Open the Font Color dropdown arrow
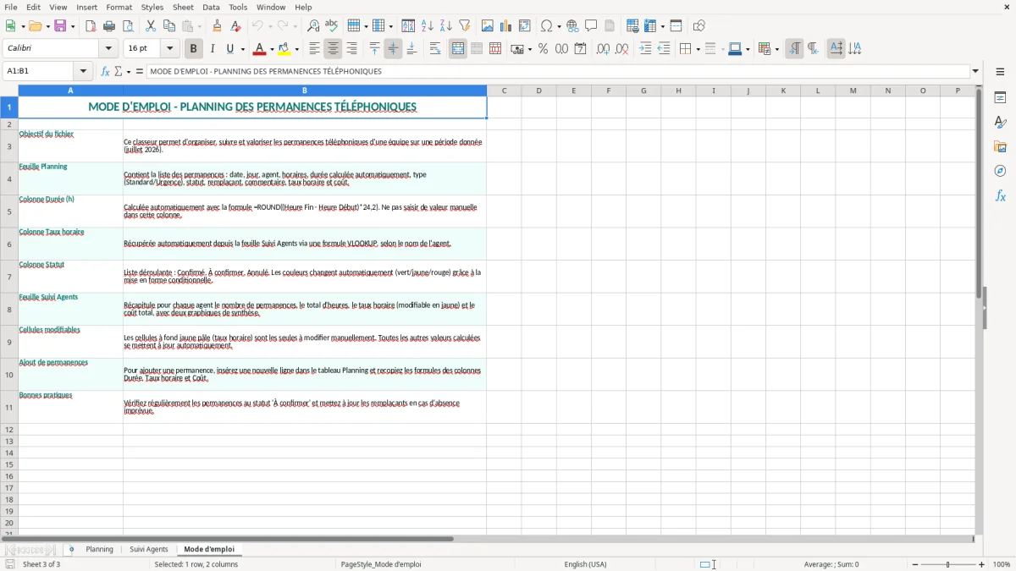This screenshot has width=1016, height=571. pyautogui.click(x=272, y=49)
